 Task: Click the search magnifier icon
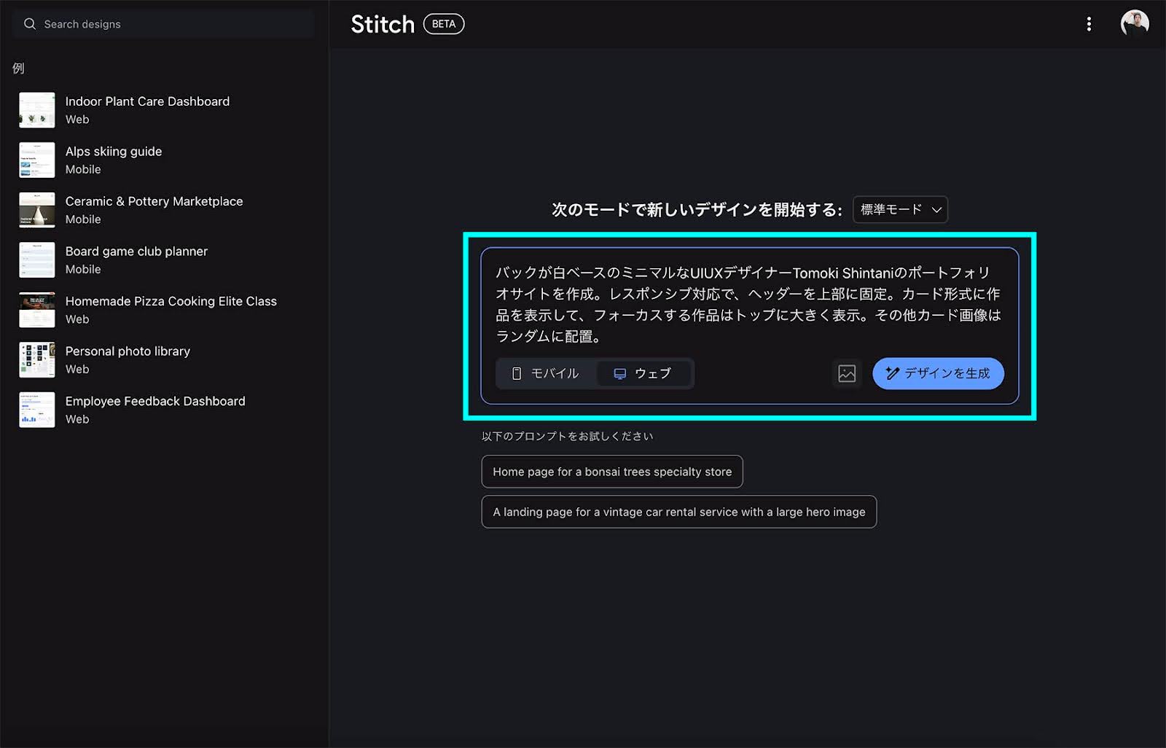pyautogui.click(x=30, y=24)
